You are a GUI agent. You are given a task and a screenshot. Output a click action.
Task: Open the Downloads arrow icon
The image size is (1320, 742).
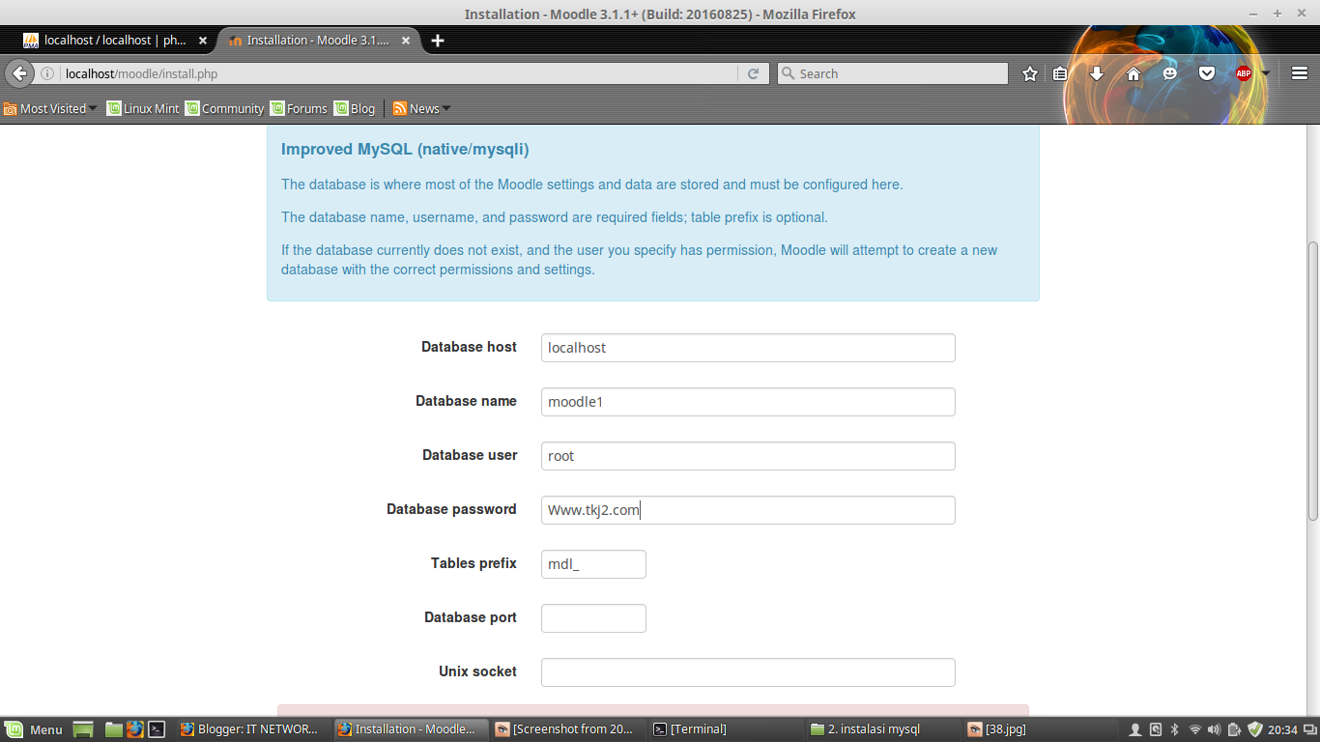pyautogui.click(x=1097, y=73)
